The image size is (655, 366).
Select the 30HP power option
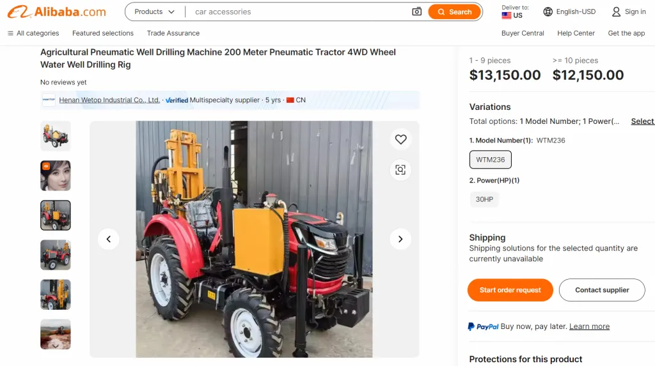[484, 199]
